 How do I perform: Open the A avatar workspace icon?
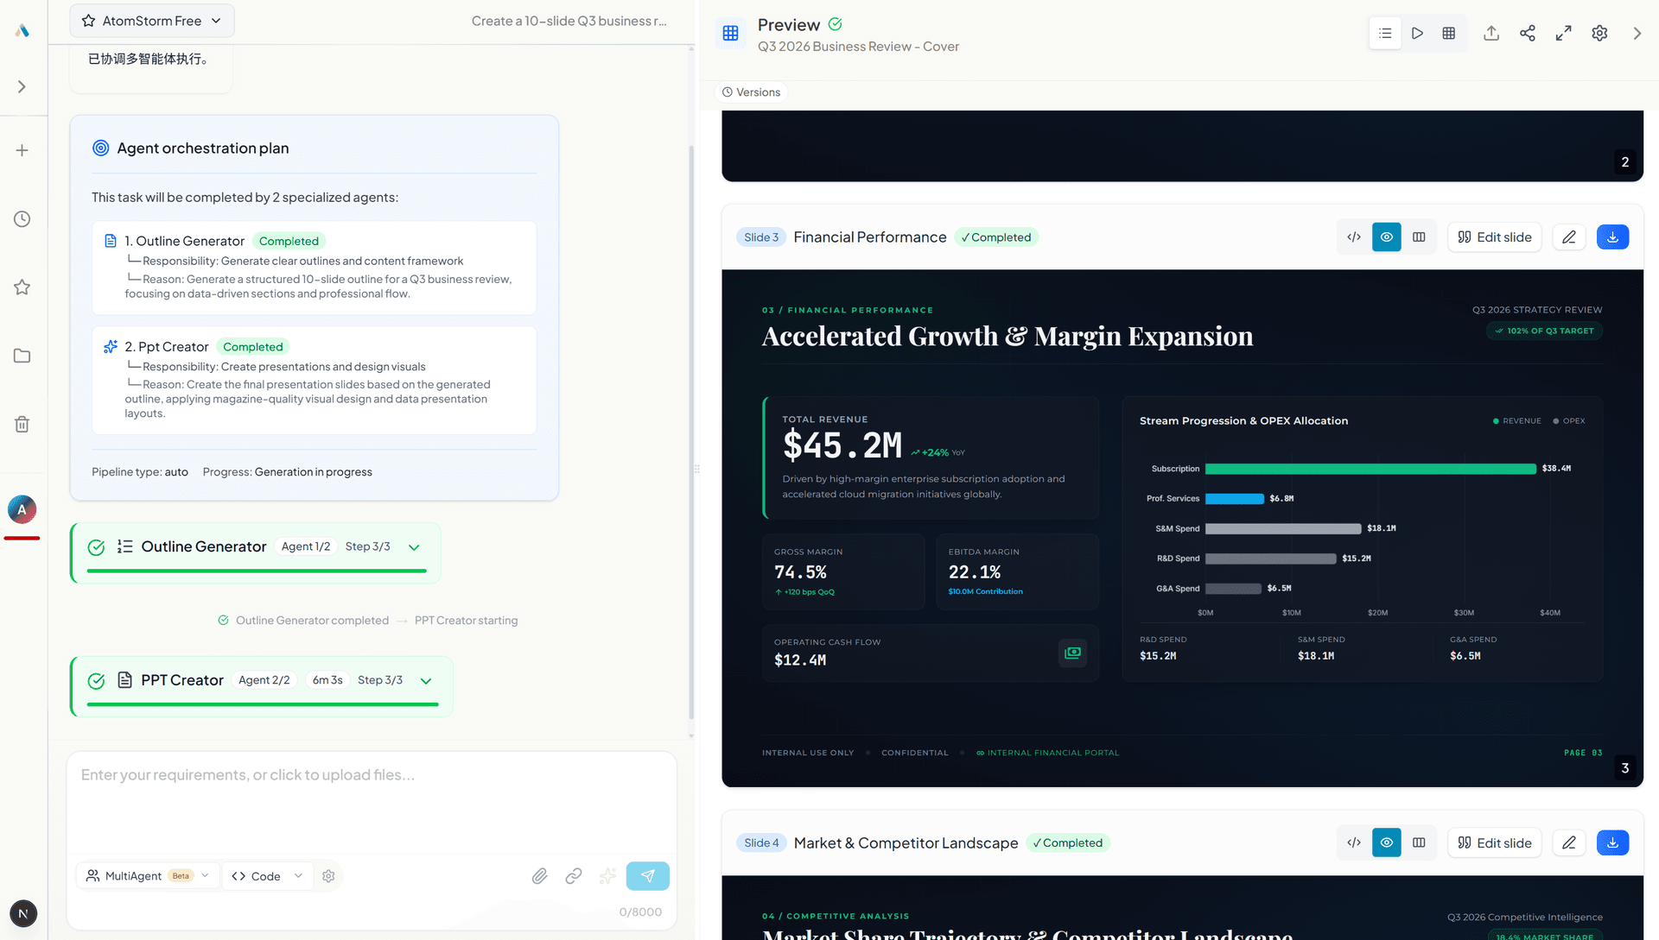click(22, 509)
